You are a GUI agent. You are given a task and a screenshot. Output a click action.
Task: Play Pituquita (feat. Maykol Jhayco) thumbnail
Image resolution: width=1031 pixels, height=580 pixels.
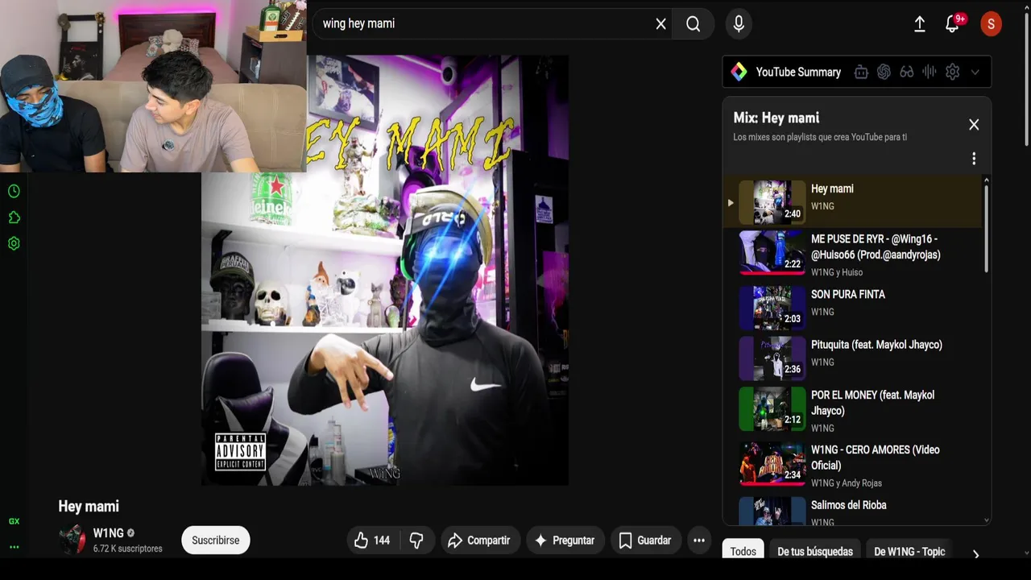click(772, 358)
